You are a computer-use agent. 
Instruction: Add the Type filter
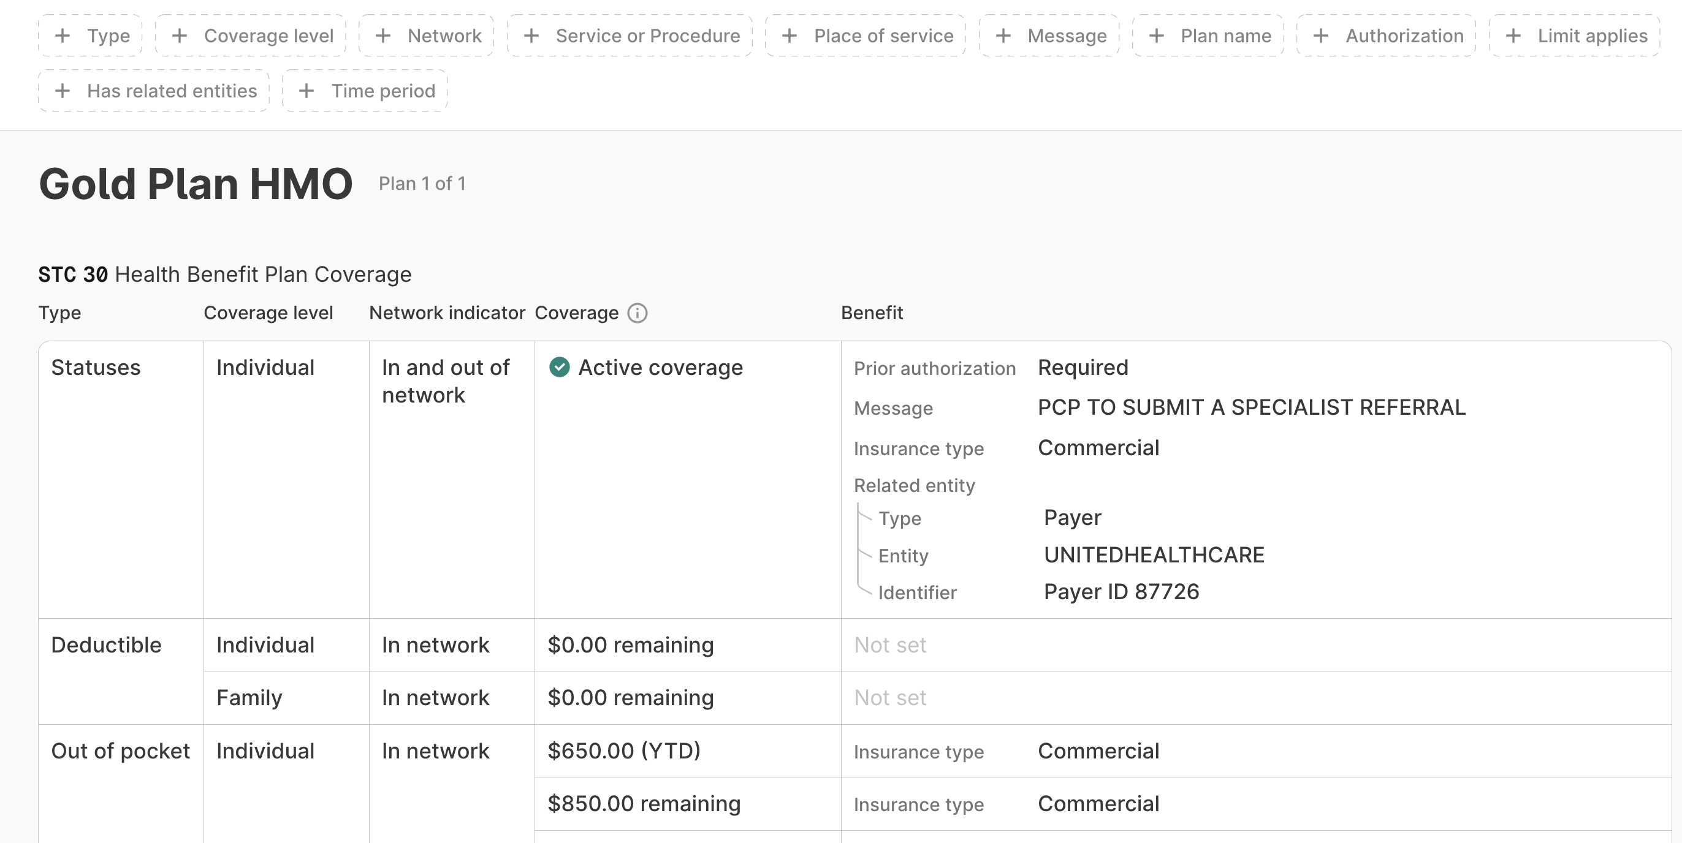tap(90, 36)
